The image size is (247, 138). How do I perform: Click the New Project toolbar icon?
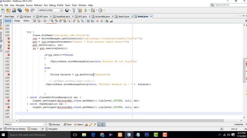coord(8,10)
